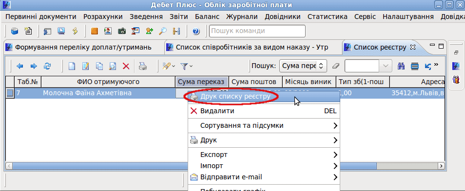Click the add user icon with green plus
Image resolution: width=465 pixels, height=191 pixels.
pos(149,31)
